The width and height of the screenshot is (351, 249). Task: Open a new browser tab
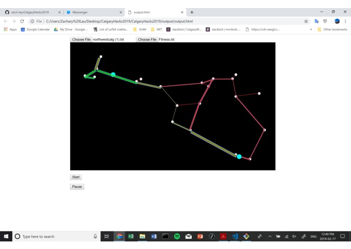click(192, 12)
